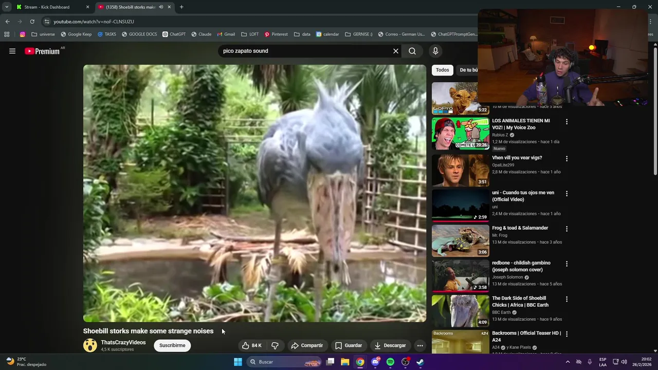Viewport: 658px width, 370px height.
Task: Open the Windows Start menu
Action: (238, 362)
